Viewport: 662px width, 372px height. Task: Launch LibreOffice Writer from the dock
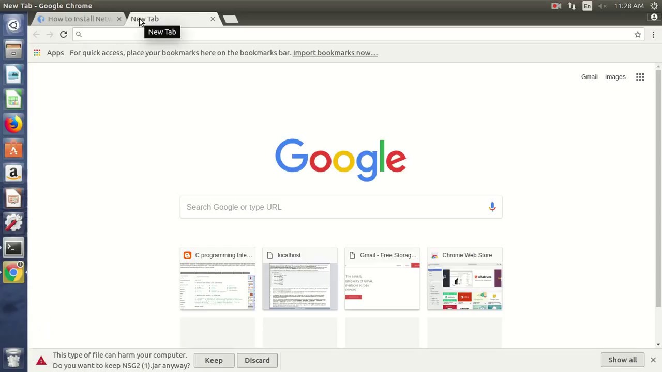click(13, 75)
